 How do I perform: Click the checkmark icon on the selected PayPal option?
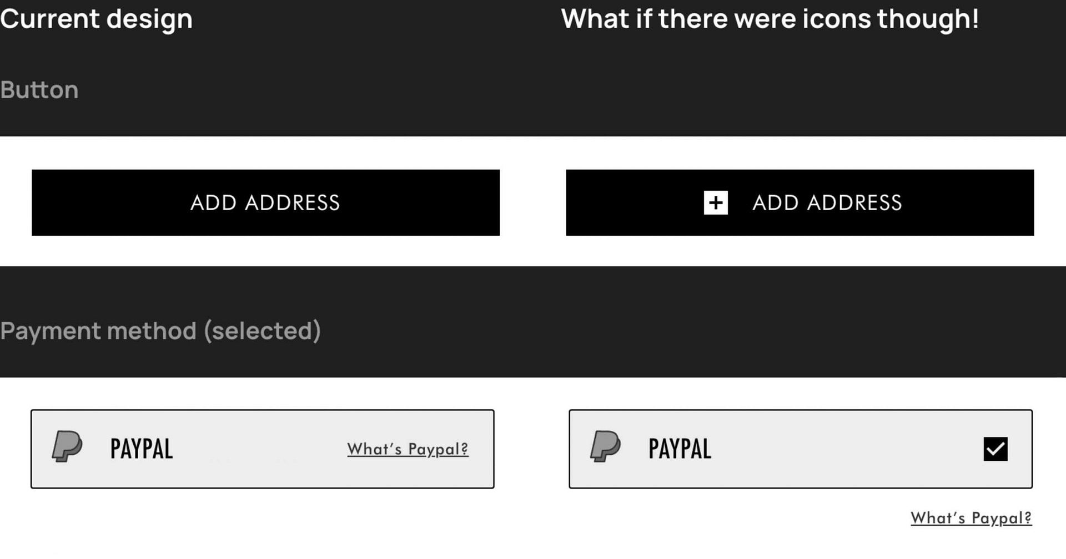(x=995, y=449)
